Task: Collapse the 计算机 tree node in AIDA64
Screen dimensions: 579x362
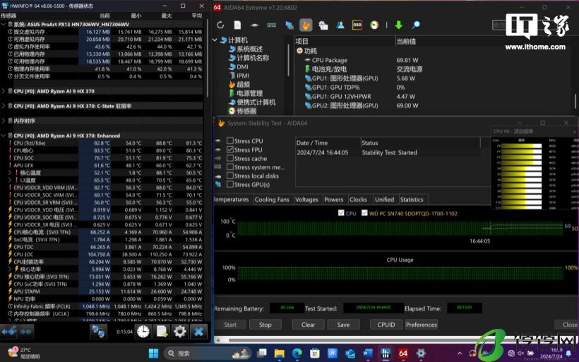Action: pos(215,40)
